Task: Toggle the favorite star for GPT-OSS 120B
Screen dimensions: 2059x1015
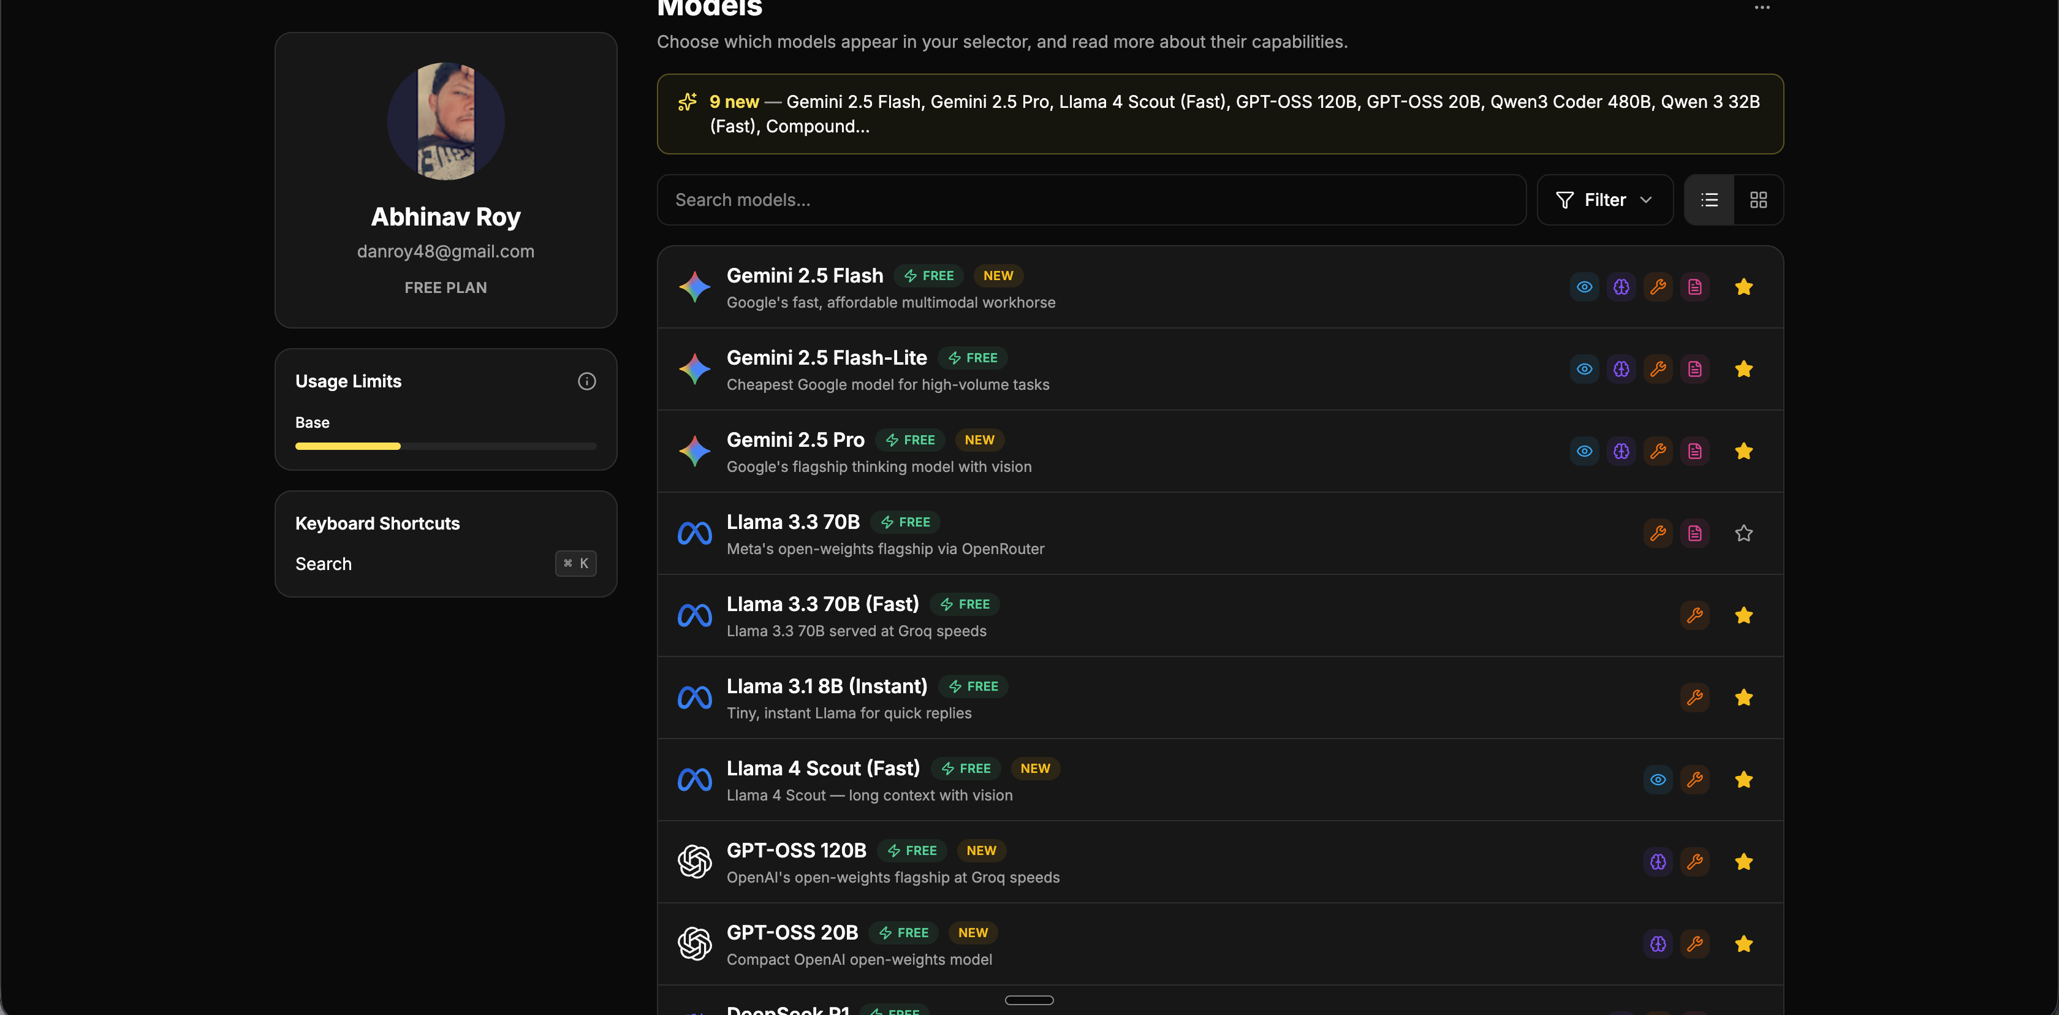Action: [x=1744, y=862]
